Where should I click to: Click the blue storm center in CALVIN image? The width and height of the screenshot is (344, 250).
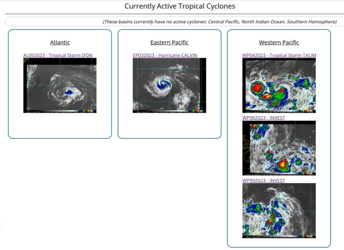pyautogui.click(x=161, y=85)
